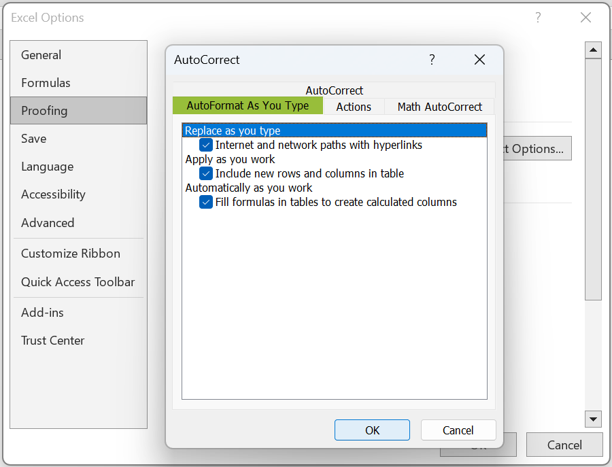This screenshot has height=467, width=612.
Task: Click the partially hidden AutoCorrect Options button
Action: (x=537, y=148)
